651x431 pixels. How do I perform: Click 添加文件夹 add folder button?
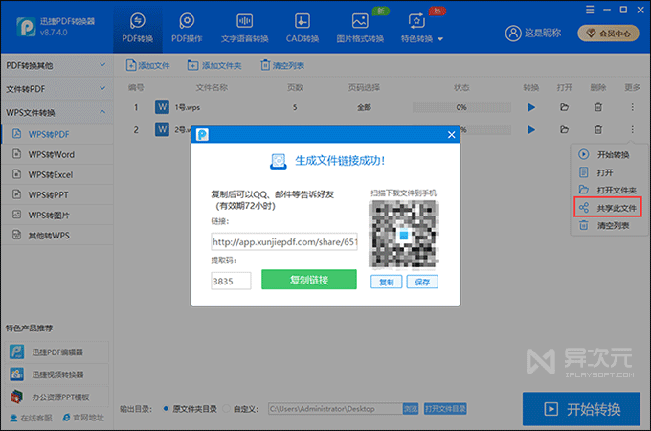[x=214, y=65]
